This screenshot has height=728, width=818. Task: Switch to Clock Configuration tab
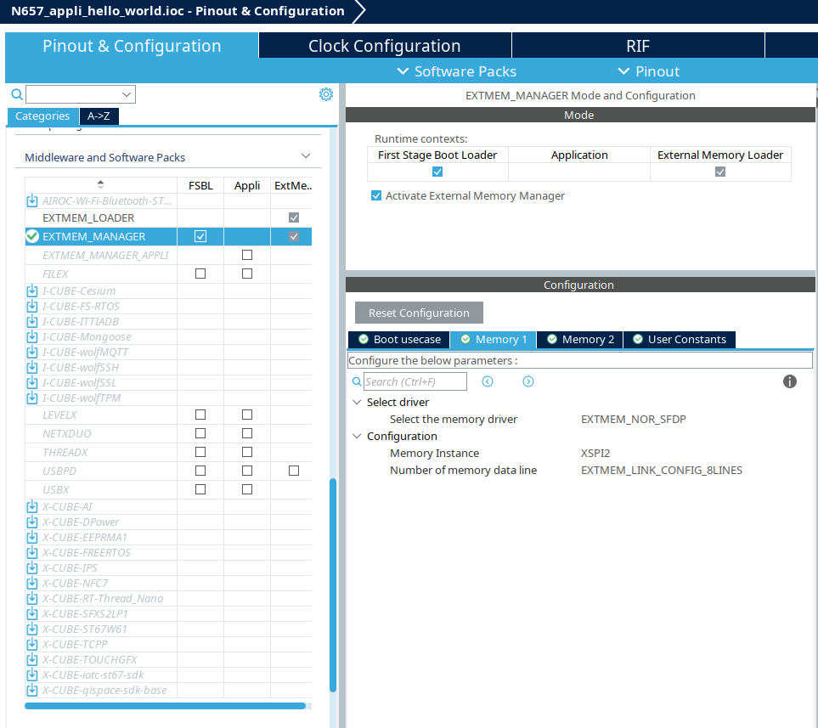385,46
